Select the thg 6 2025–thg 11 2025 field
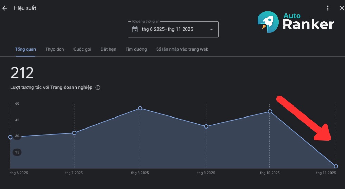Image resolution: width=345 pixels, height=189 pixels. 168,30
